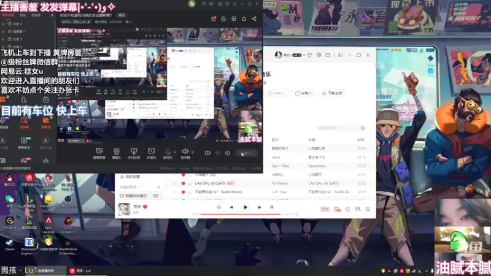The width and height of the screenshot is (491, 276).
Task: Click artist Dan + Shay in song list
Action: point(280,166)
